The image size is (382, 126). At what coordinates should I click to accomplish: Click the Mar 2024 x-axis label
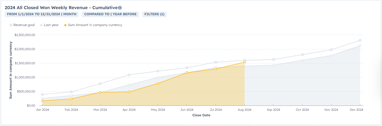click(100, 110)
